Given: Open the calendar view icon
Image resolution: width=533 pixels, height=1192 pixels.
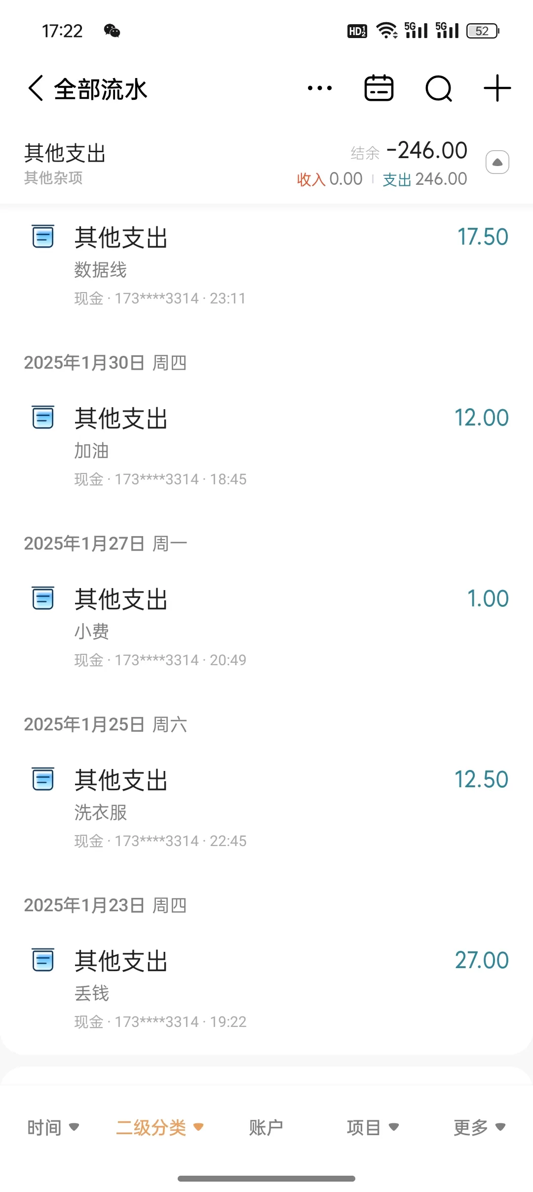Looking at the screenshot, I should pos(379,89).
